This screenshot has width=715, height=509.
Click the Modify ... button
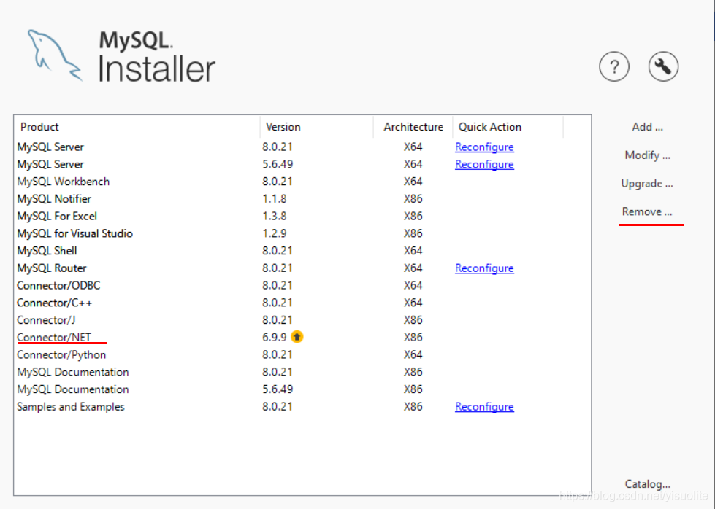[x=647, y=155]
